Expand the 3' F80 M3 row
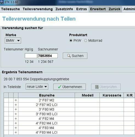Viewport: 135px width, 137px height. 16,109
